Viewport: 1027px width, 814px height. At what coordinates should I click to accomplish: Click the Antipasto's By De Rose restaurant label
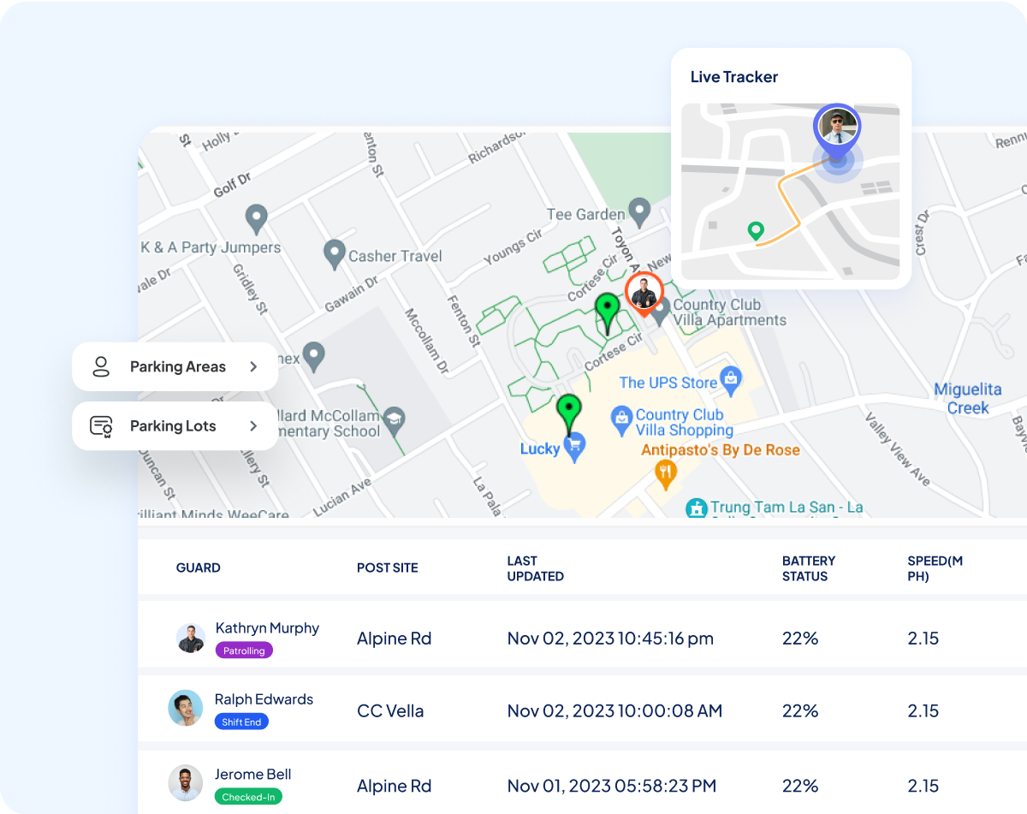click(721, 449)
